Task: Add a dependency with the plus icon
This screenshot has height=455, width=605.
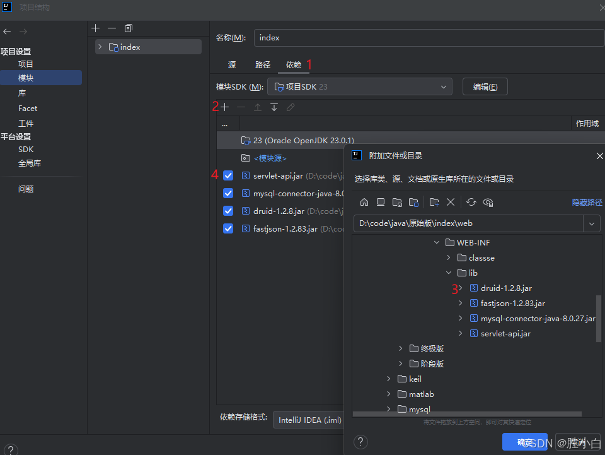Action: [x=224, y=107]
